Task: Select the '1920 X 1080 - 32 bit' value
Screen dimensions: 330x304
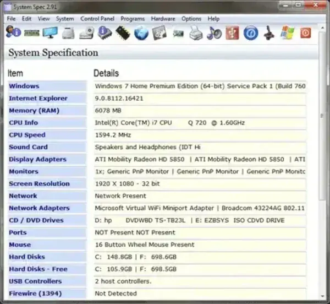Action: point(128,184)
